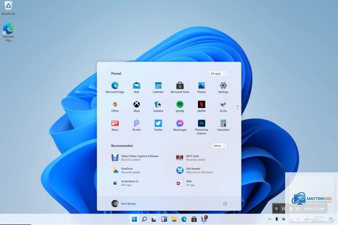Open Microsoft Edge from pinned apps
The image size is (338, 225).
tap(115, 88)
